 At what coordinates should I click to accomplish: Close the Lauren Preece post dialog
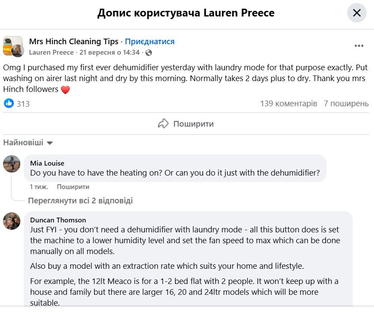357,13
